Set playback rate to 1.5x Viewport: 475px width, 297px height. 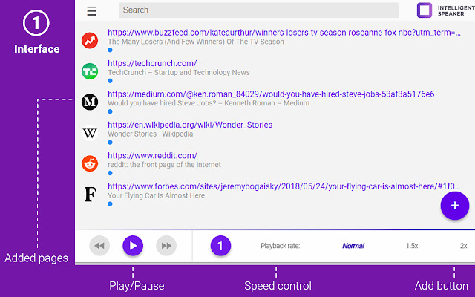[412, 246]
